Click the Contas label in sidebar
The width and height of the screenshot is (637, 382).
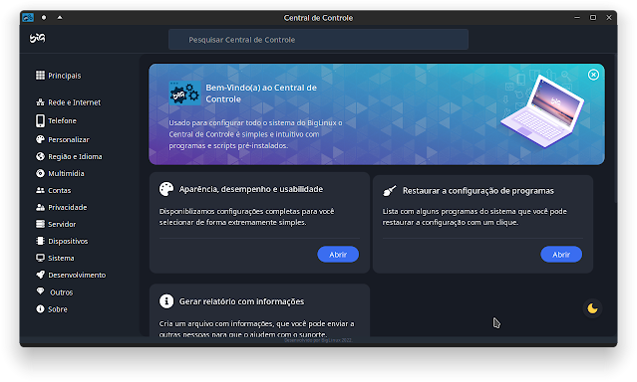tap(59, 190)
